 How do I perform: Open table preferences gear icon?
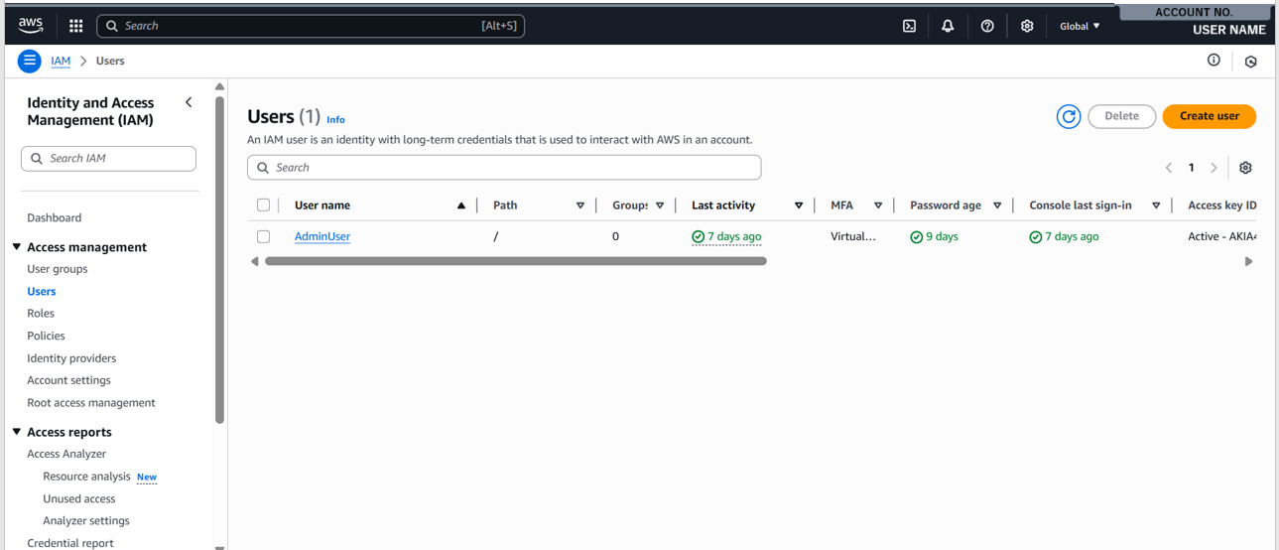click(x=1245, y=168)
